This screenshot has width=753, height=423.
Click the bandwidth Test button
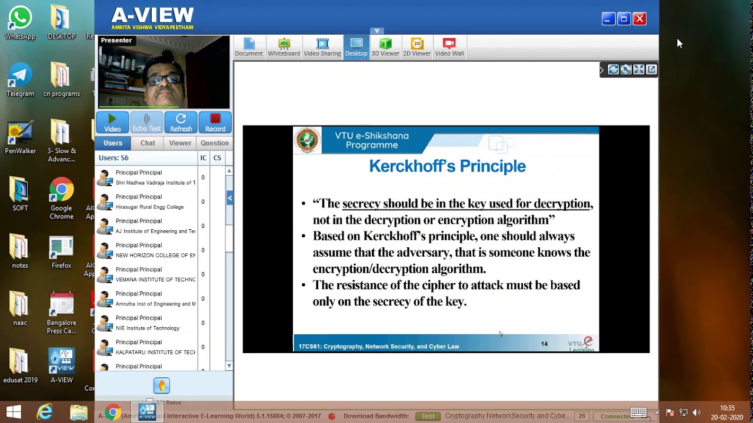[428, 416]
